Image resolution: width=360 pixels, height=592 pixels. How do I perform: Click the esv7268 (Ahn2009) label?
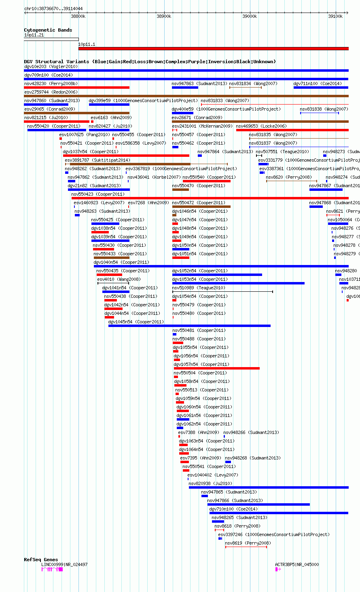pos(148,203)
